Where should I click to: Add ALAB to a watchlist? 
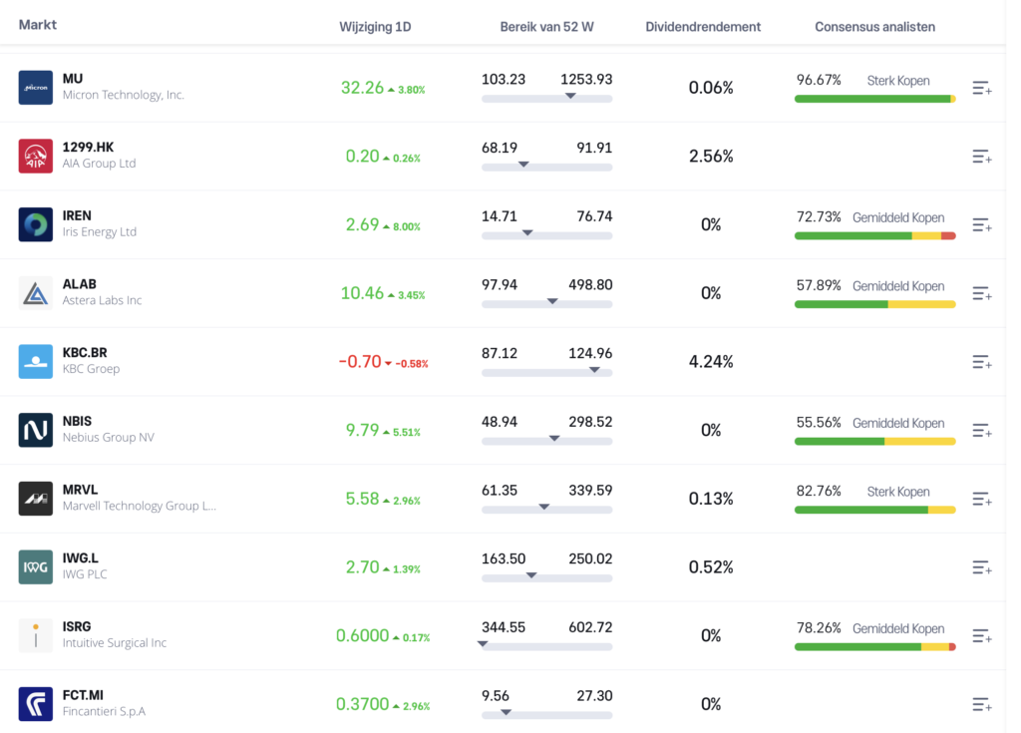tap(982, 293)
